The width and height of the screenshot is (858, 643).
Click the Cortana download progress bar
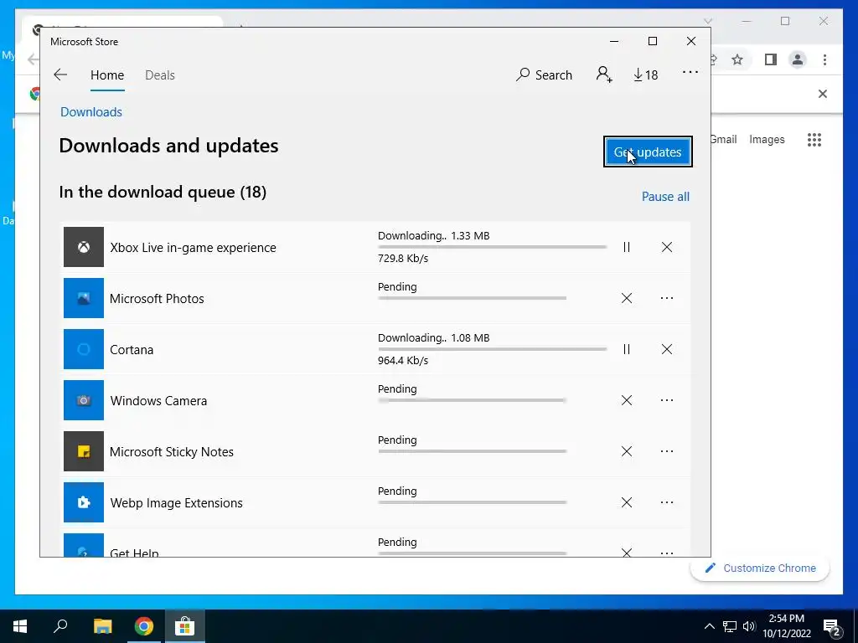click(x=492, y=349)
